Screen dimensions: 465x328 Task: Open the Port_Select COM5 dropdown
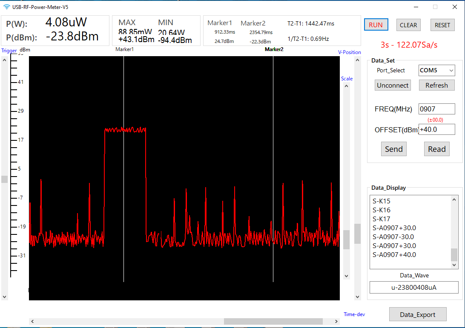point(436,71)
